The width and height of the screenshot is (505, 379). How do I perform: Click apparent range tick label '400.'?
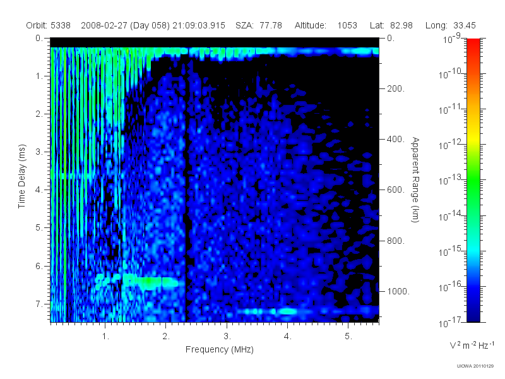click(396, 139)
